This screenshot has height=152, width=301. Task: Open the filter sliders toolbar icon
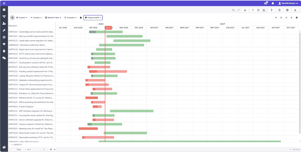(279, 10)
